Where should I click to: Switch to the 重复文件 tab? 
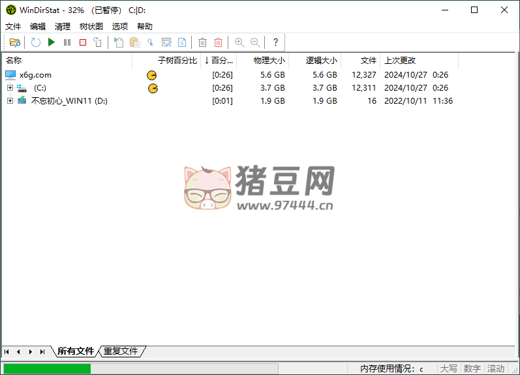(x=121, y=351)
